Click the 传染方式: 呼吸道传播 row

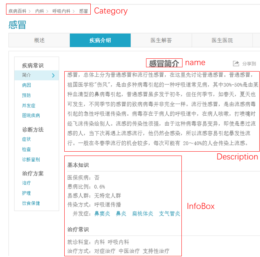click(94, 205)
